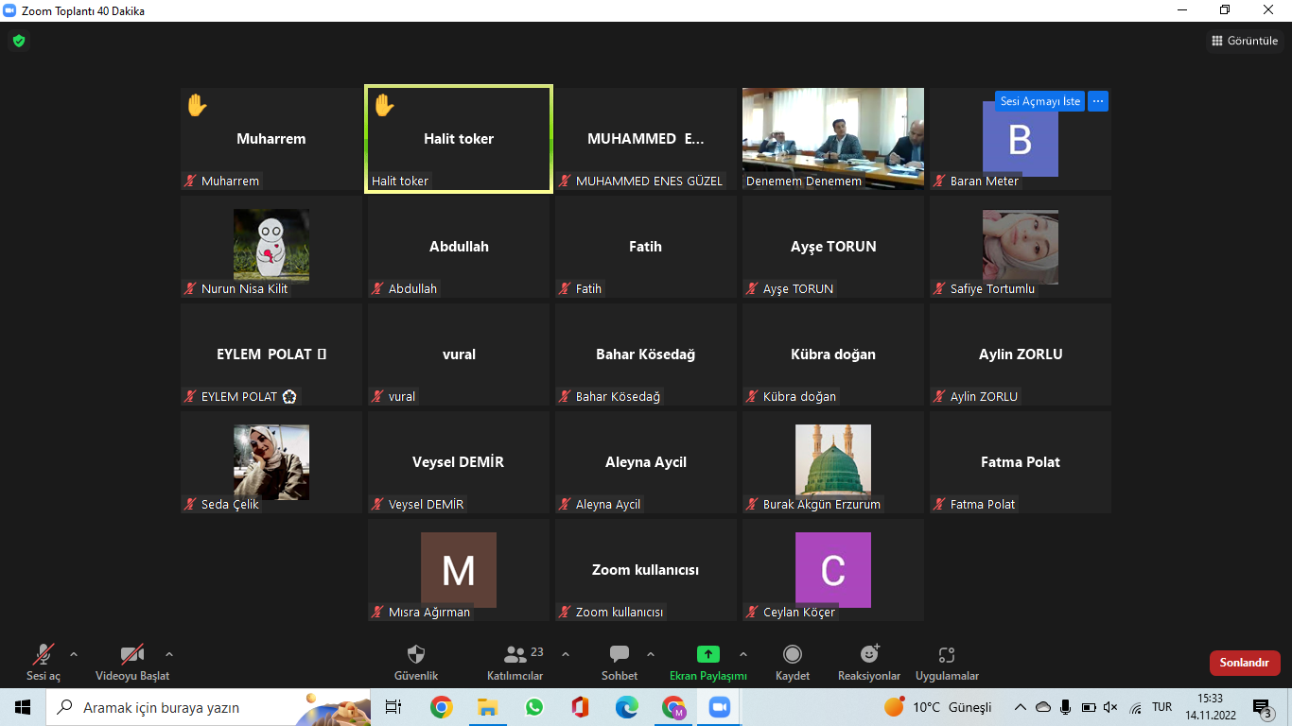Click the red Sonlandır end button
Screen dimensions: 1292x726
[1244, 663]
